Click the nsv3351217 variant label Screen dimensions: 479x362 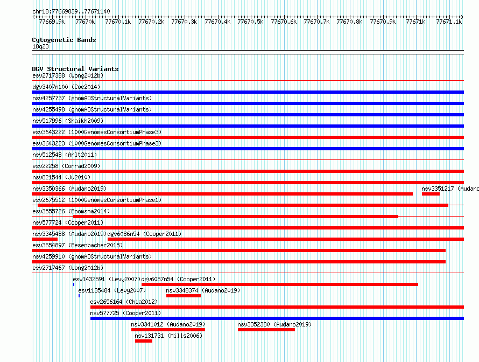coord(450,189)
